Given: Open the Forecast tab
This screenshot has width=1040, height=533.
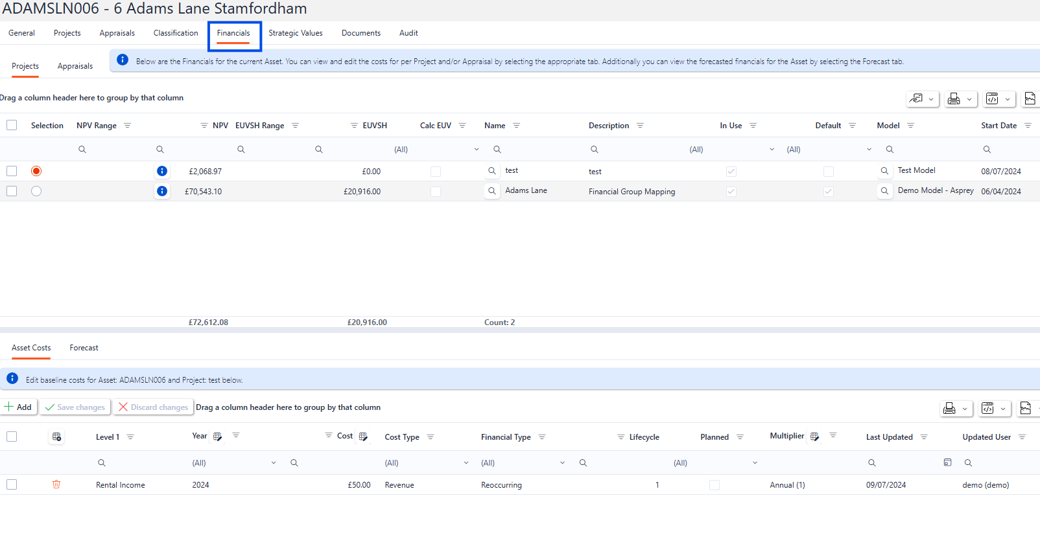Looking at the screenshot, I should 84,348.
